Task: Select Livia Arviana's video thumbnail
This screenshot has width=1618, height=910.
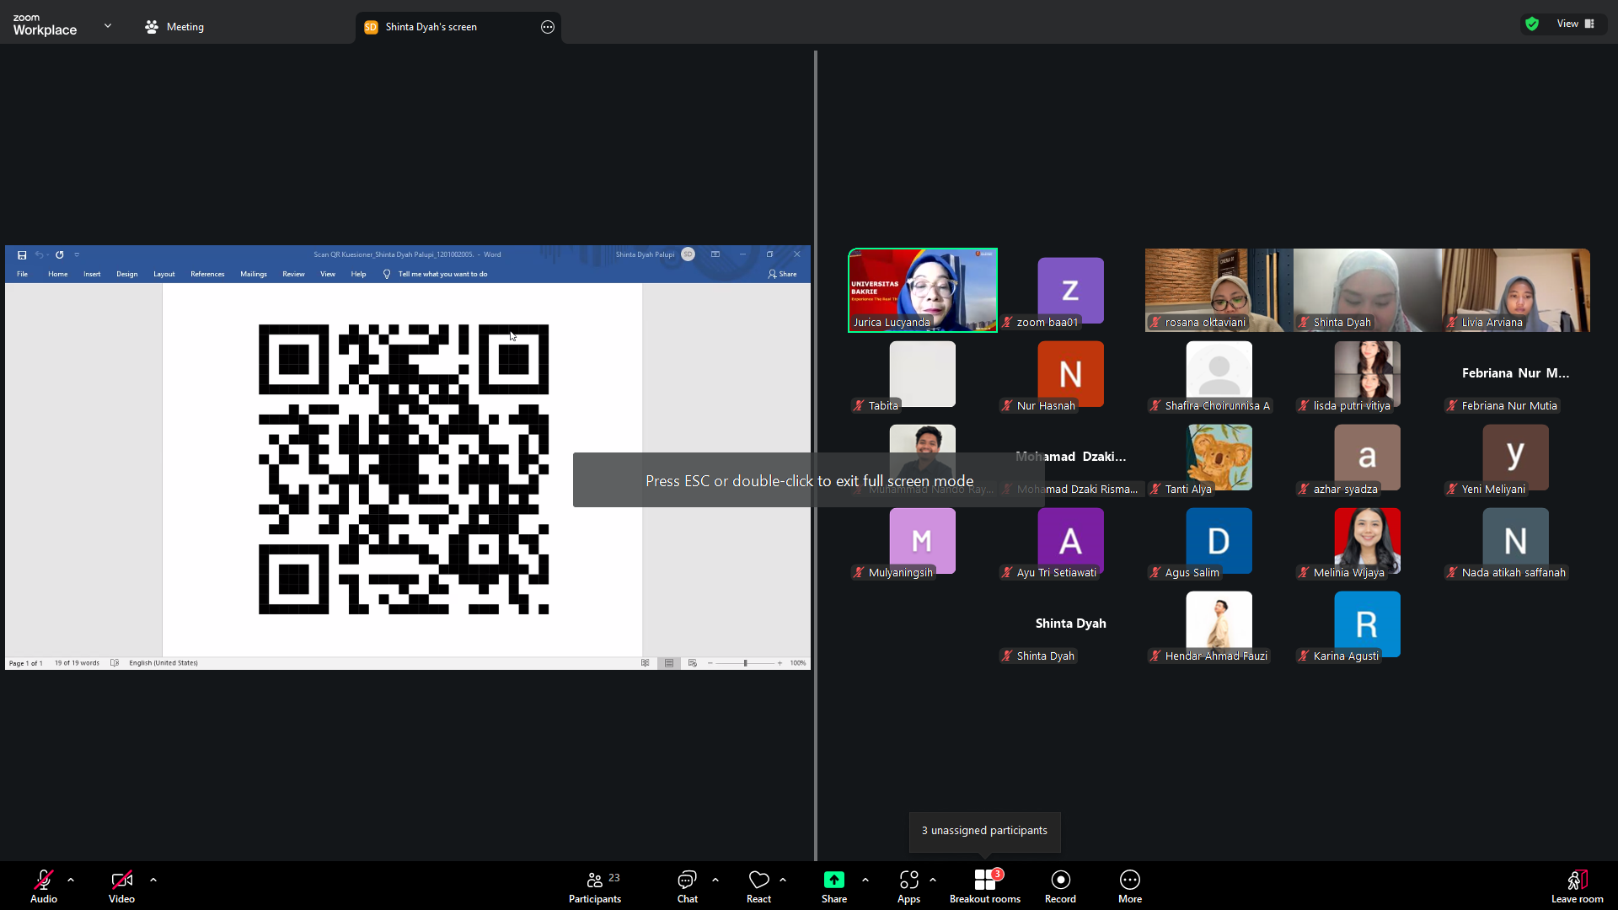Action: pyautogui.click(x=1515, y=290)
